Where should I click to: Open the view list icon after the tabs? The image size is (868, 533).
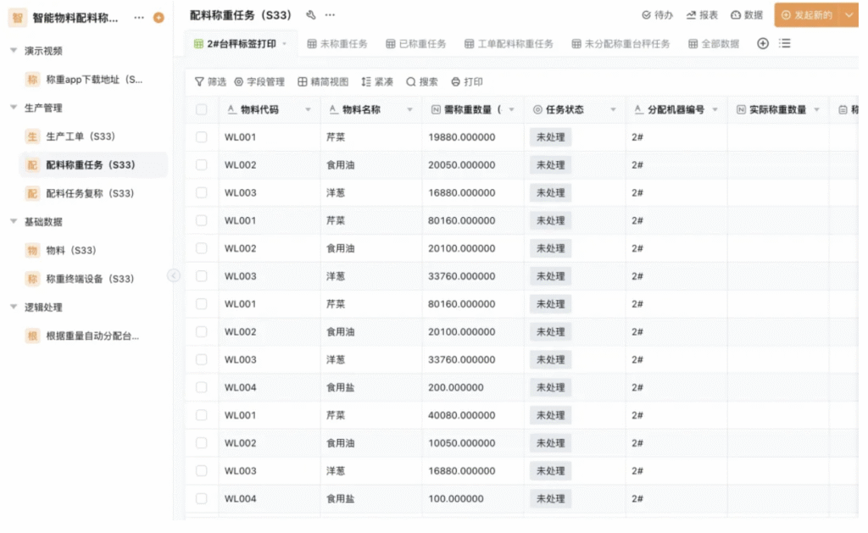(785, 44)
